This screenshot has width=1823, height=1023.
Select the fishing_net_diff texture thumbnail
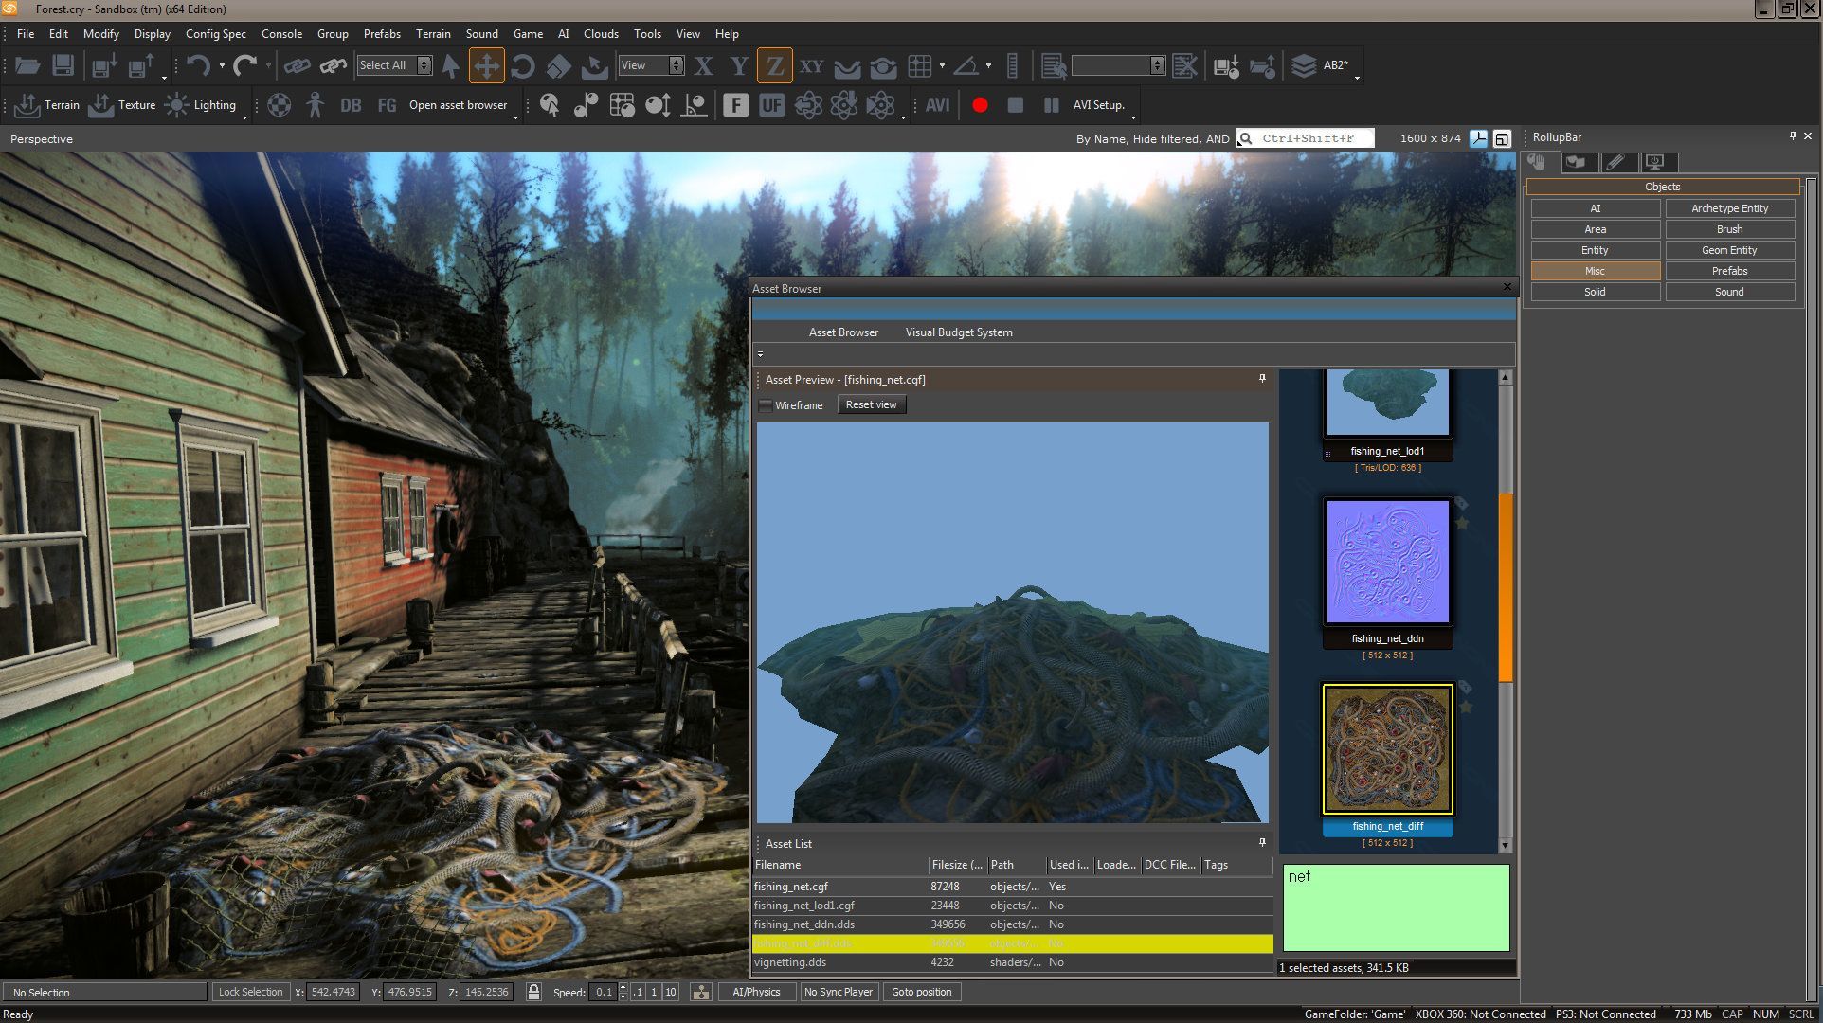click(1386, 749)
